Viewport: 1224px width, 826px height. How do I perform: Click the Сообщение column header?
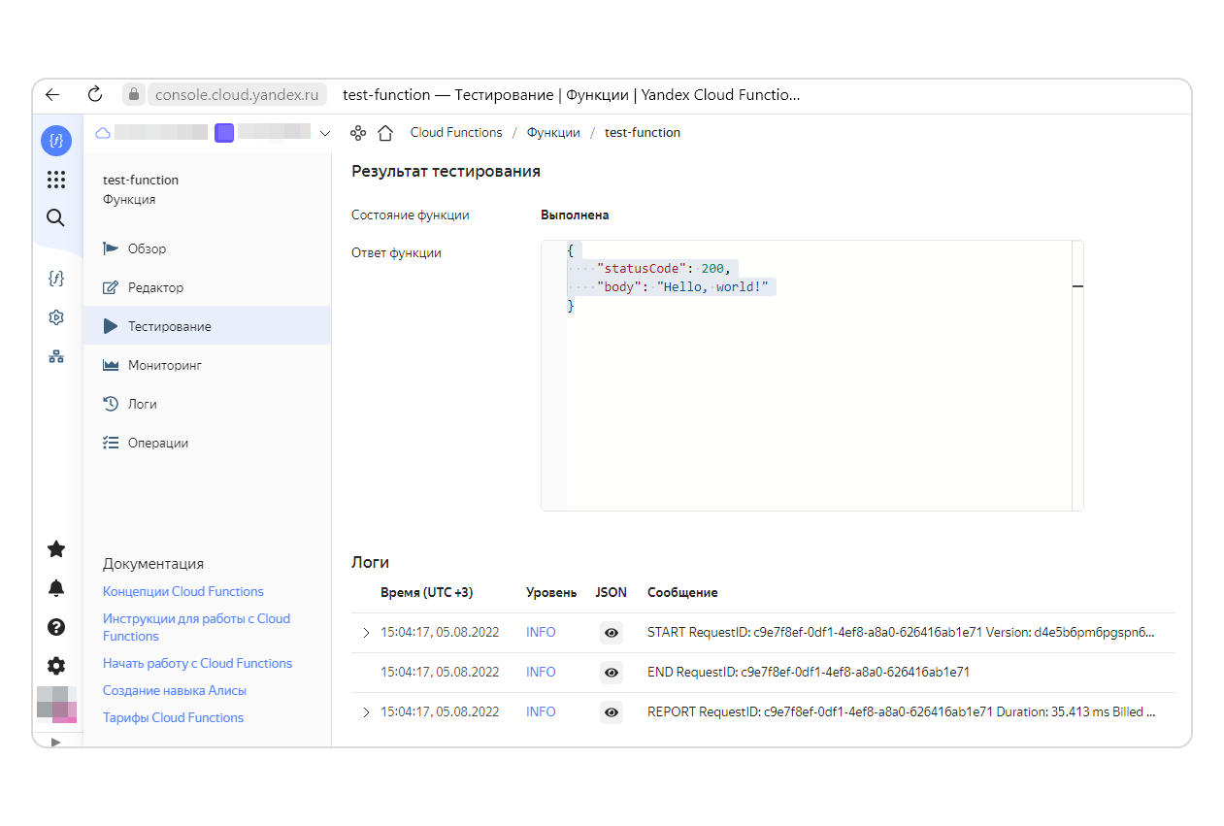point(682,592)
